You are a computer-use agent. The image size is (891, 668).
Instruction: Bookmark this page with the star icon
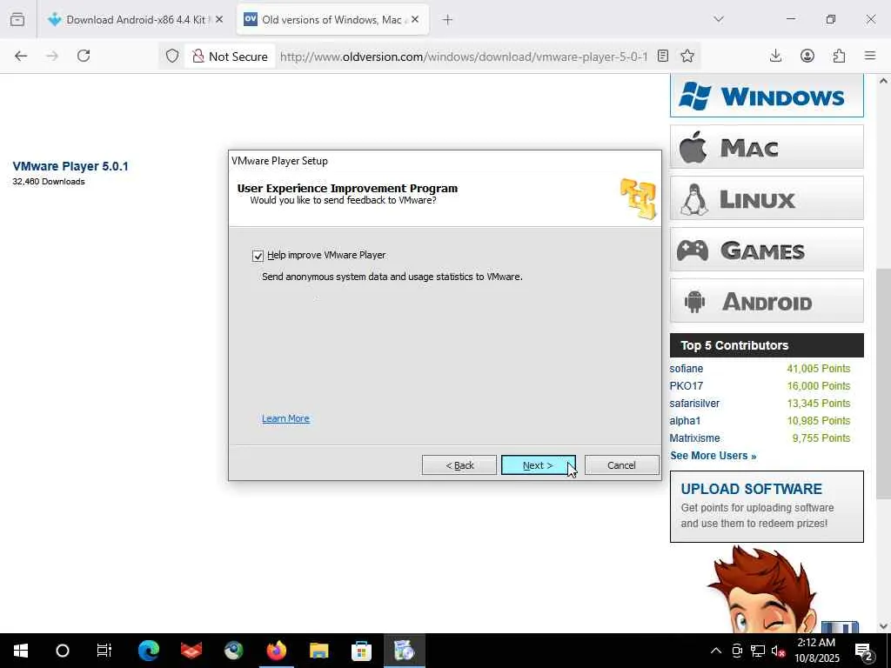point(687,56)
